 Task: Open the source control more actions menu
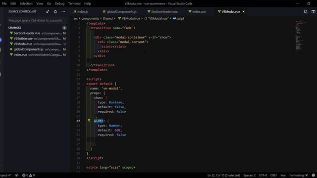click(x=63, y=11)
